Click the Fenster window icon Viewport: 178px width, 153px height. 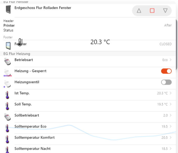[8, 45]
